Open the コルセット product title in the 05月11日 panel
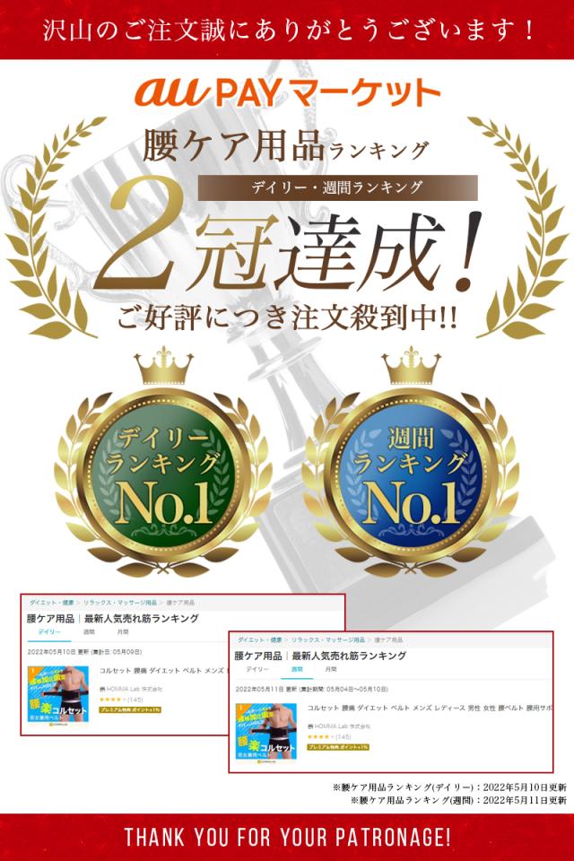 (x=430, y=709)
